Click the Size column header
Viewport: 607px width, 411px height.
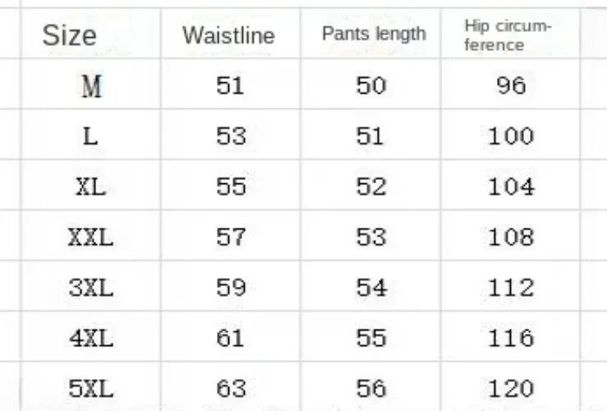69,35
